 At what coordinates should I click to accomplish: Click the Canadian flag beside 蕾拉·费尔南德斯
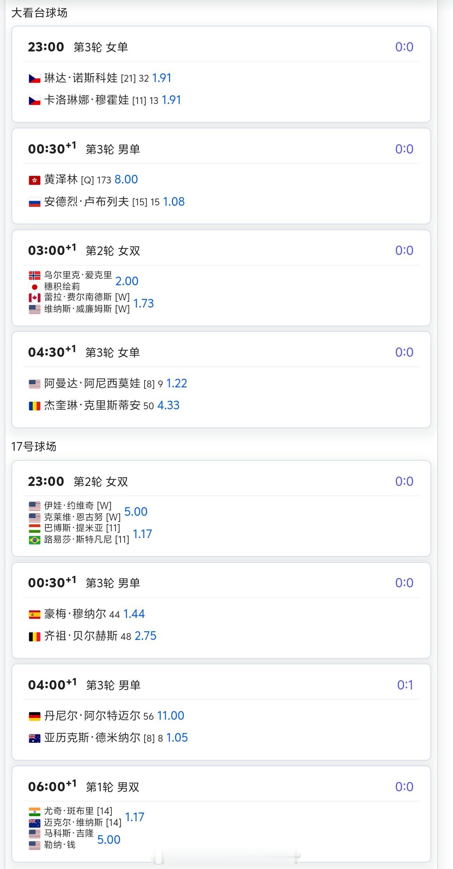click(x=35, y=298)
